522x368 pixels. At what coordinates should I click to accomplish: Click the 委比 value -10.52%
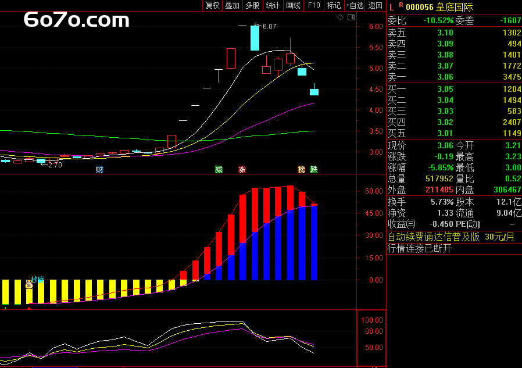coord(438,21)
